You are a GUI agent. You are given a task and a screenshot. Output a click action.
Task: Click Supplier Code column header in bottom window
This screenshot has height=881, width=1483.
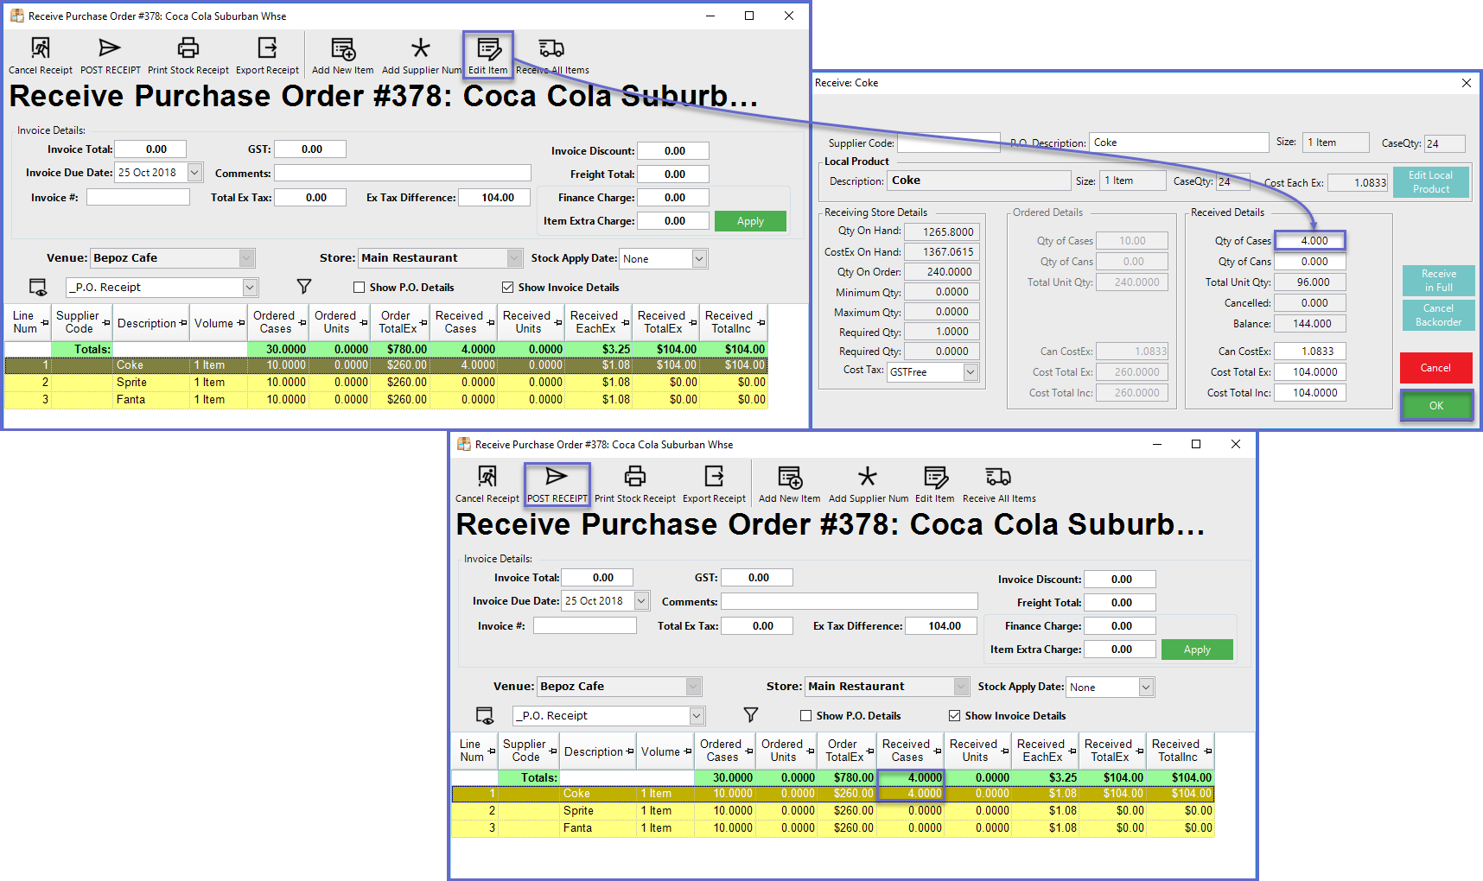coord(529,751)
